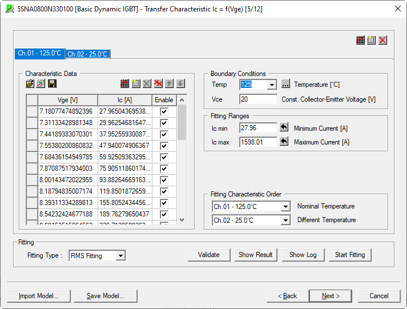Click the red X icon above the channel tabs
Screen dimensions: 407x309
pos(382,40)
